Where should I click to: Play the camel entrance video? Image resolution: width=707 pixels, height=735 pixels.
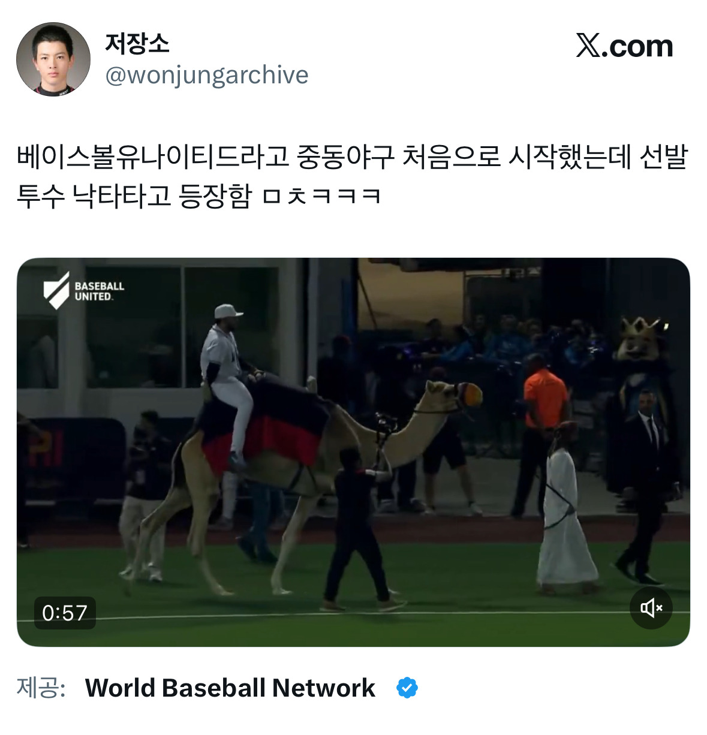pos(353,452)
